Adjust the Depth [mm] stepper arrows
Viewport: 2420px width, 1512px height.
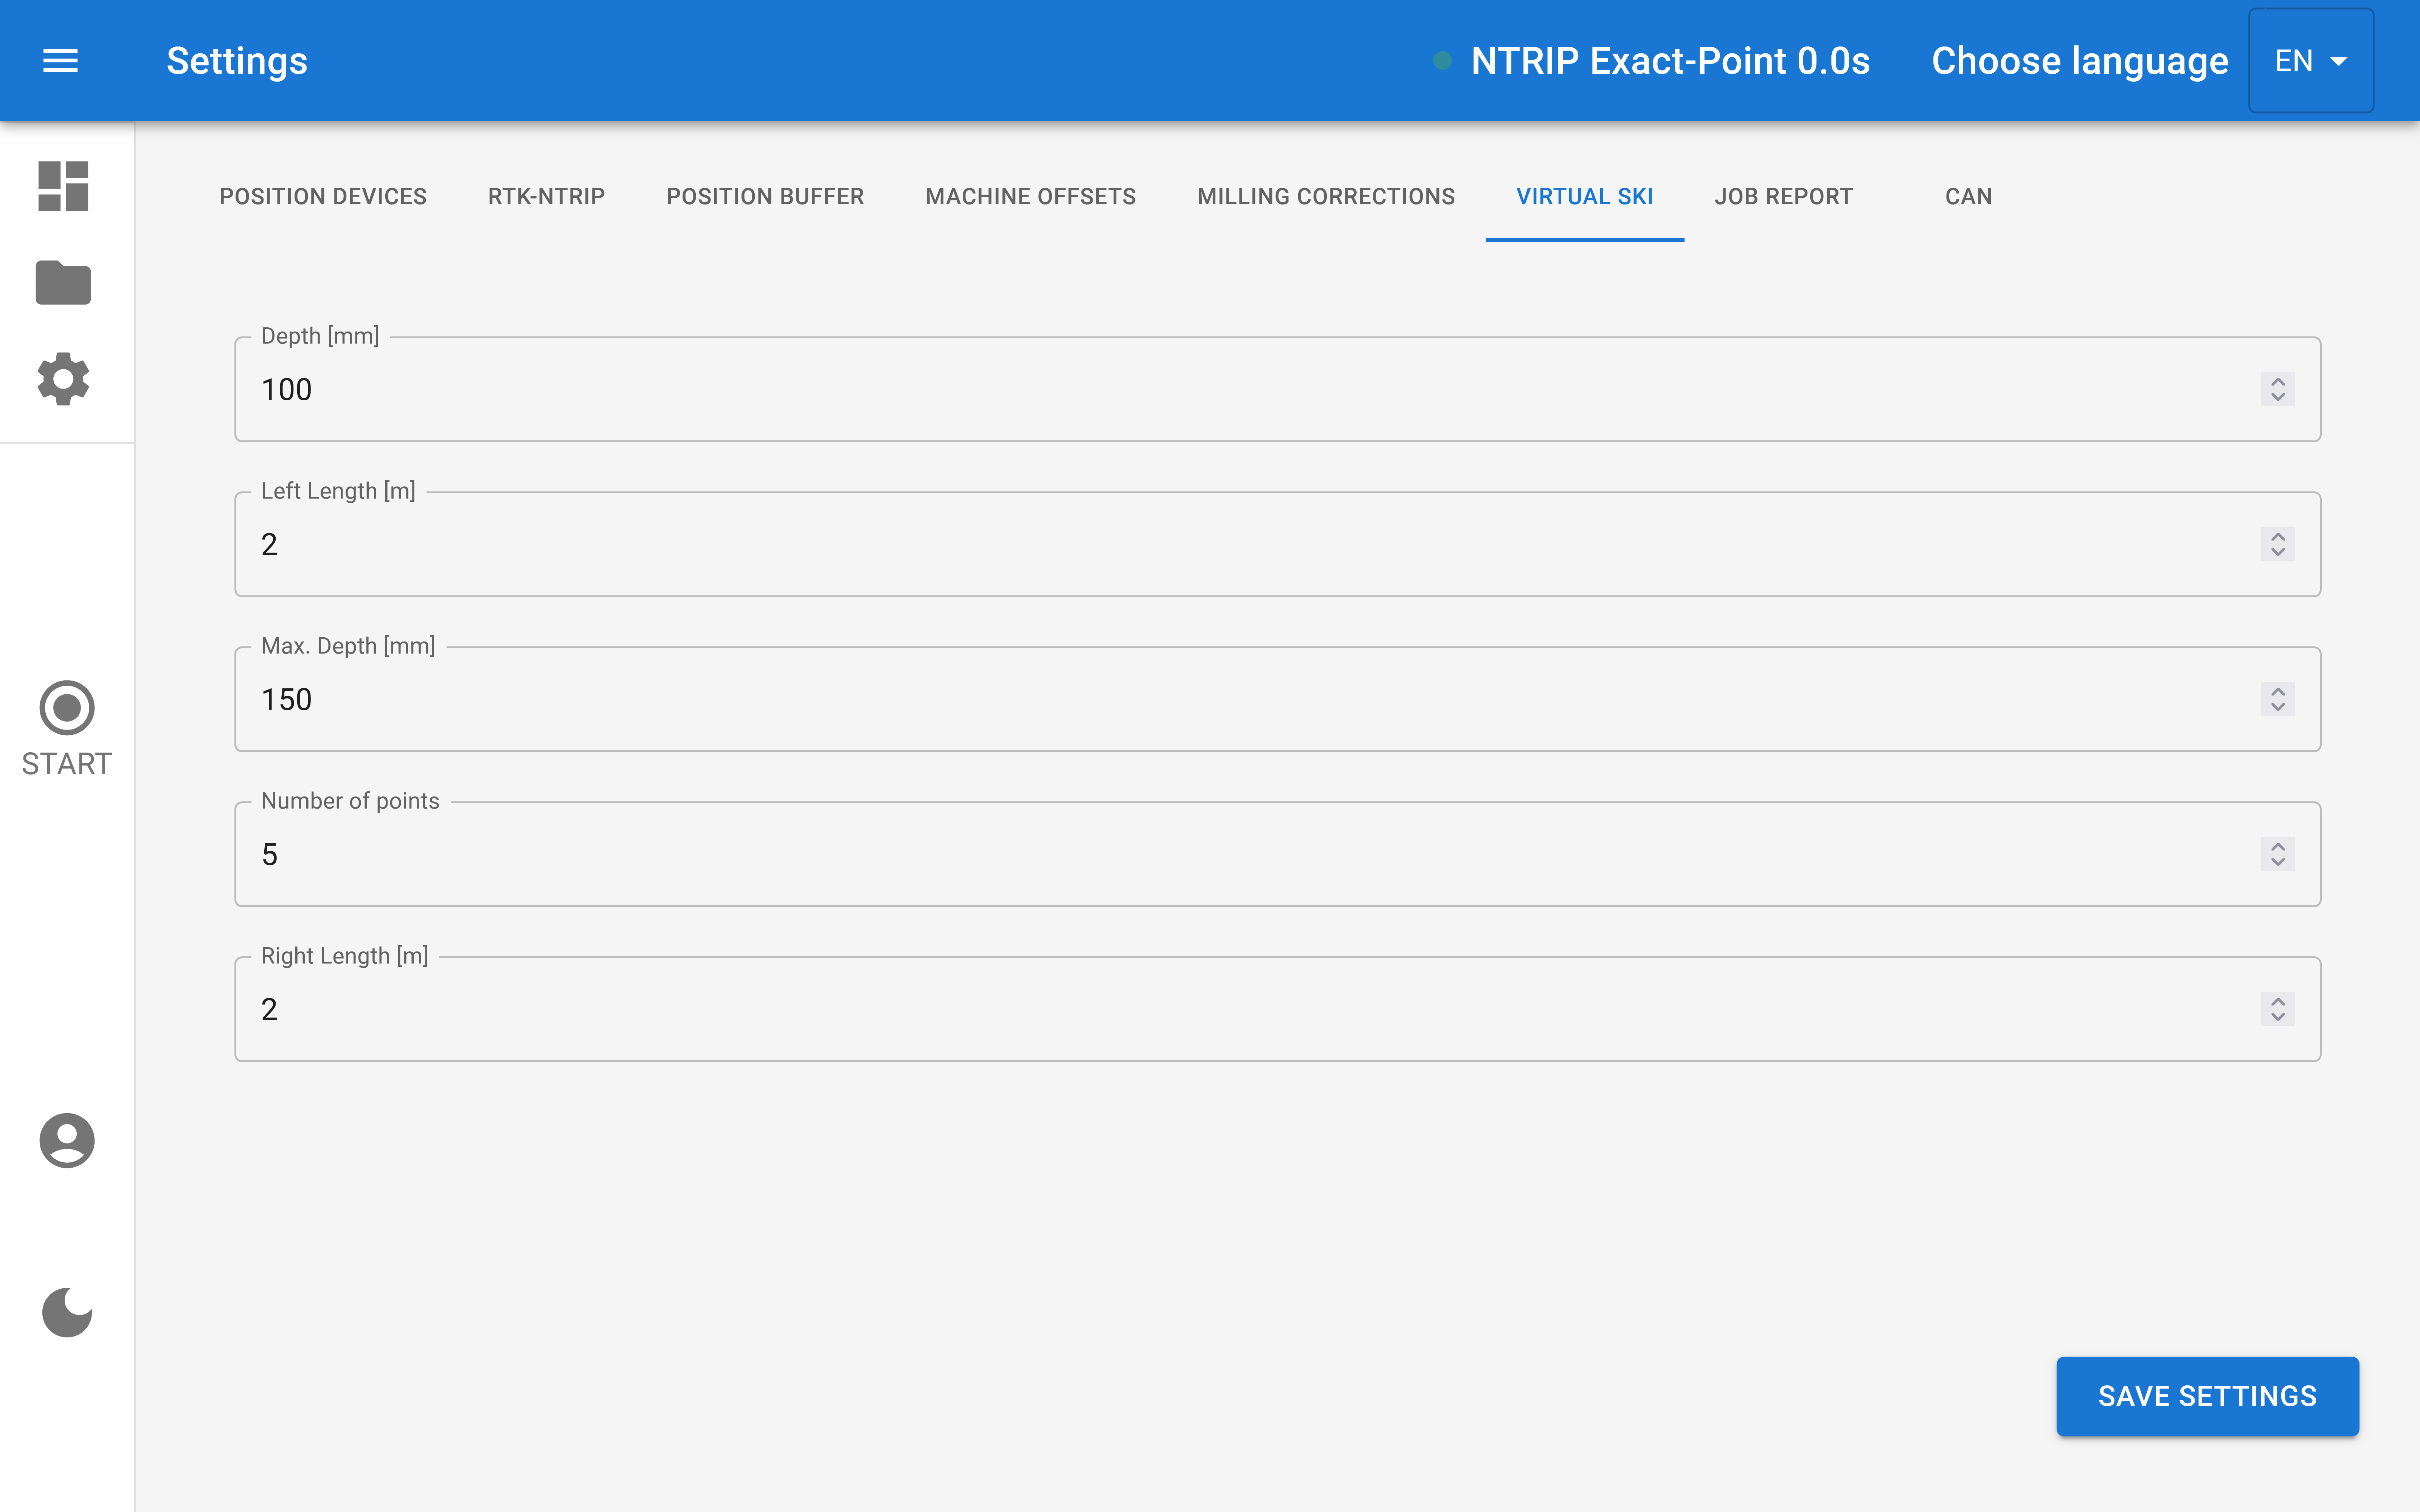coord(2277,389)
